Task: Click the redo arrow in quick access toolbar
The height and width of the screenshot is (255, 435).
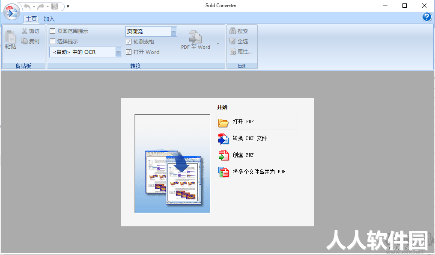Action: [41, 6]
